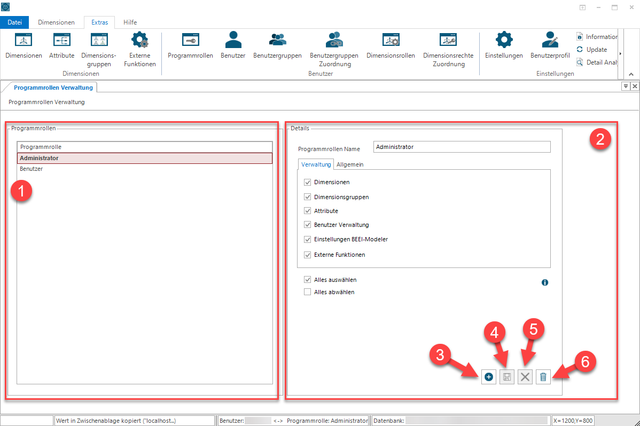Click the Programmrolle column header
Viewport: 640px width, 426px height.
144,147
